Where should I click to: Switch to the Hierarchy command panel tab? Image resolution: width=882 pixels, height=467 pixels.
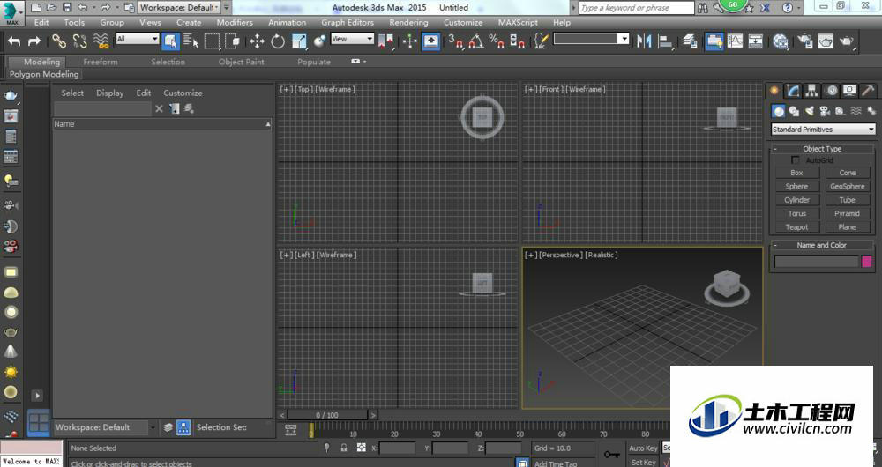pos(811,91)
